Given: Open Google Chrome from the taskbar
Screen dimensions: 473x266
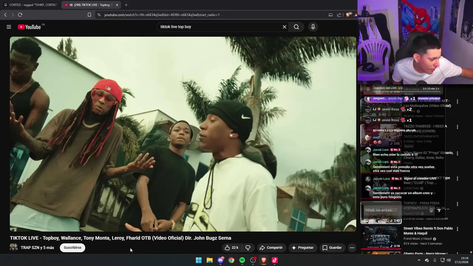Looking at the screenshot, I should pos(231,260).
